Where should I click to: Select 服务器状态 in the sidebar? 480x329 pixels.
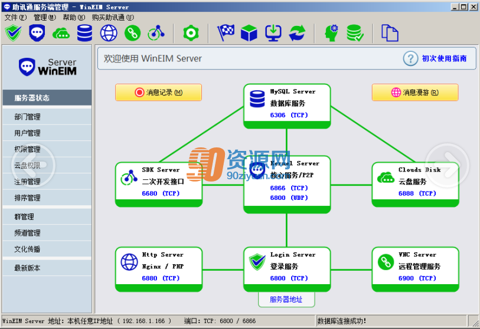[47, 98]
